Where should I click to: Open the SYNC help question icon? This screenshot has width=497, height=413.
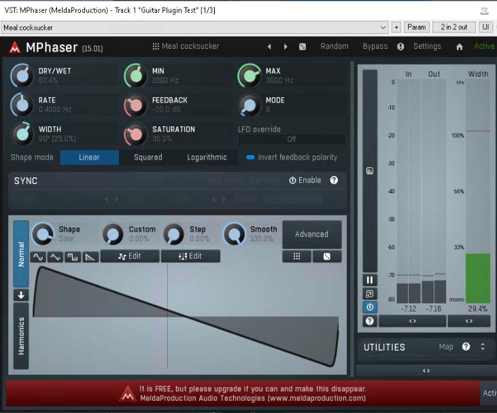334,180
